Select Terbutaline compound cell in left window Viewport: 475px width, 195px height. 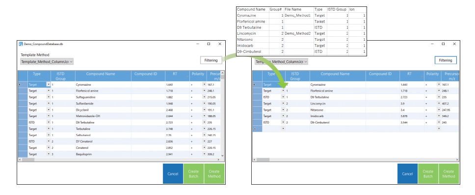(103, 129)
